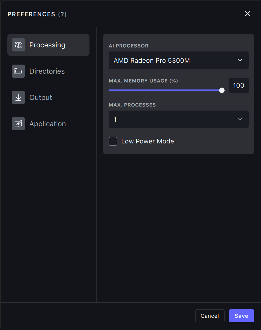Screen dimensions: 261x330
Task: Switch to the Directories tab
Action: [x=47, y=71]
